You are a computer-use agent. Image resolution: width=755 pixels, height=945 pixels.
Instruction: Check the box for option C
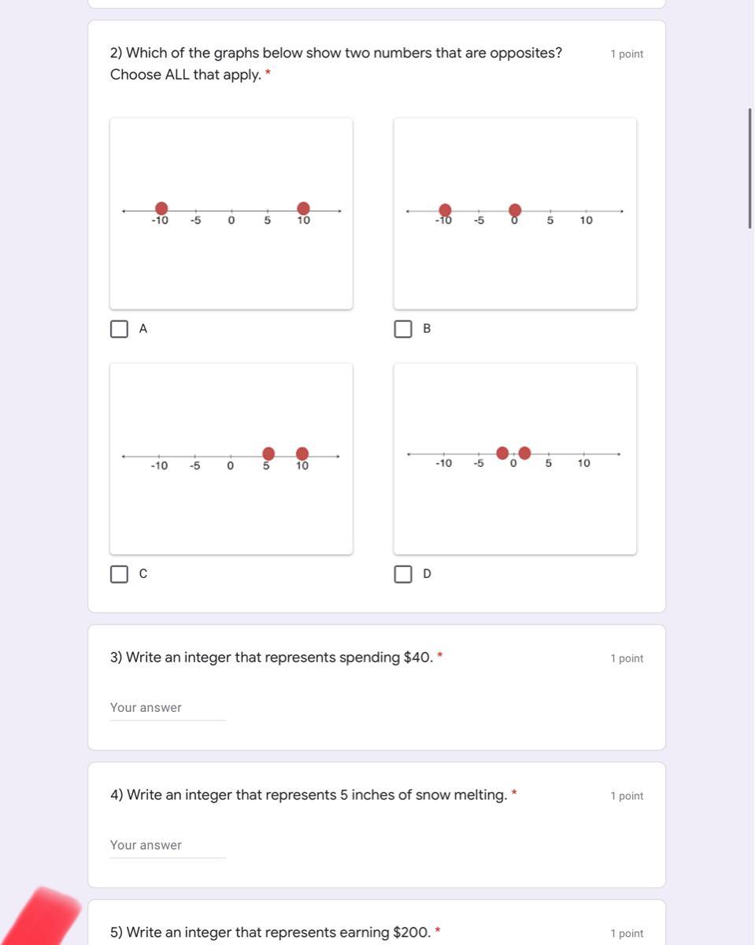click(119, 574)
